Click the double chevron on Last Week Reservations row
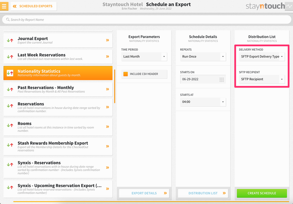Image resolution: width=293 pixels, height=204 pixels. pos(108,56)
